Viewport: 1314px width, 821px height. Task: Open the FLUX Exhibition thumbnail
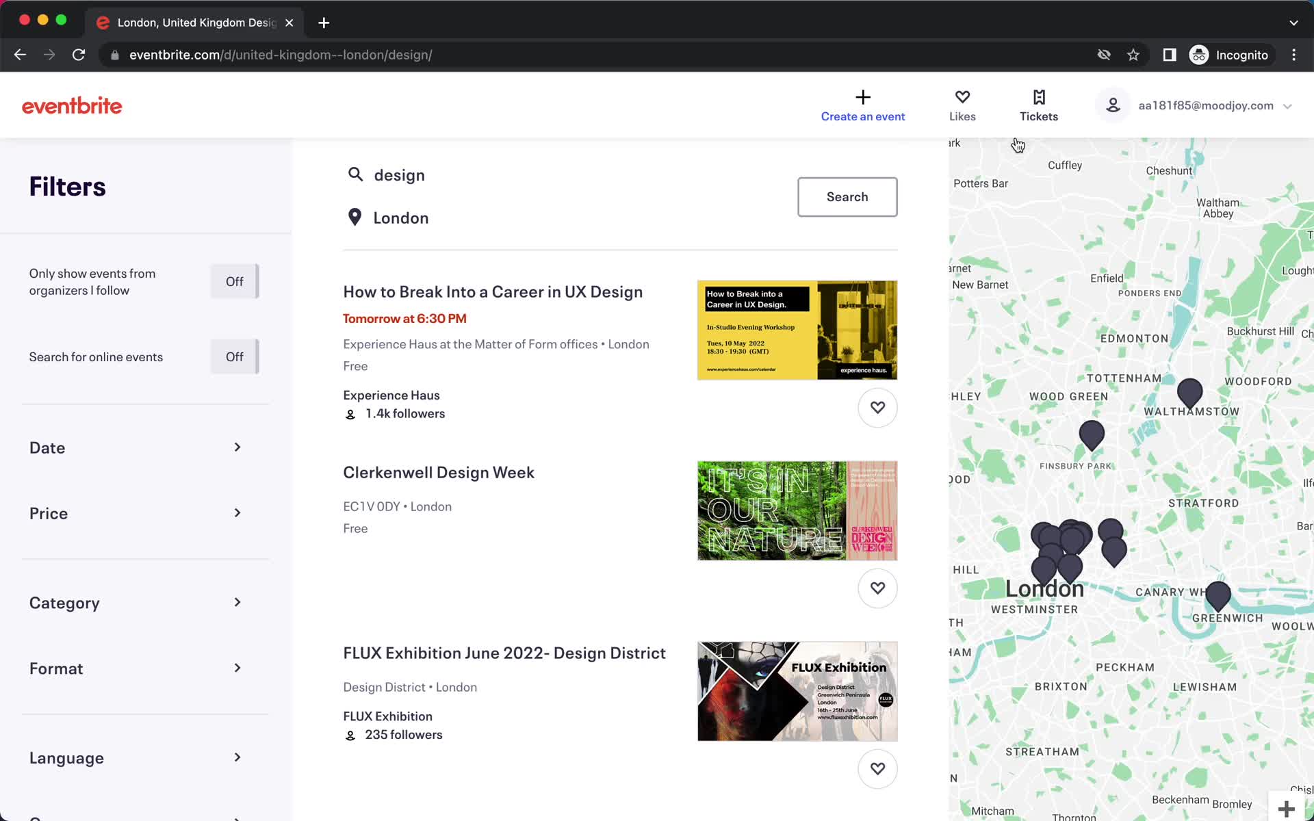click(797, 691)
